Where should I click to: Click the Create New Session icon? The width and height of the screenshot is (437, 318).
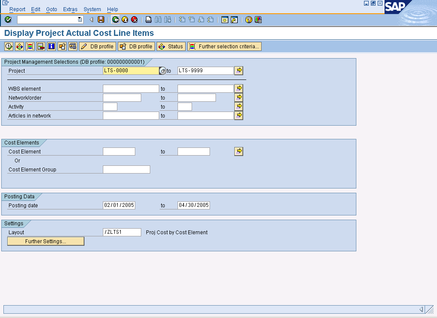click(224, 20)
